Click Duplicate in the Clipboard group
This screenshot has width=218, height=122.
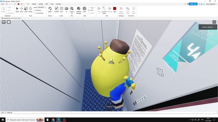coord(10,13)
